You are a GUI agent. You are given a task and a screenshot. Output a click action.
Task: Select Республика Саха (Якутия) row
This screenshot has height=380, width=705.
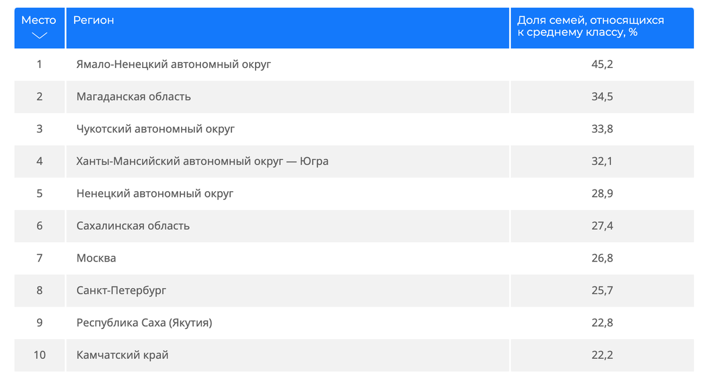(x=354, y=323)
